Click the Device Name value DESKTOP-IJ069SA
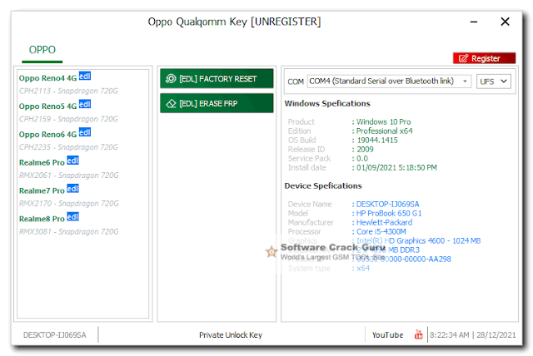 [387, 205]
